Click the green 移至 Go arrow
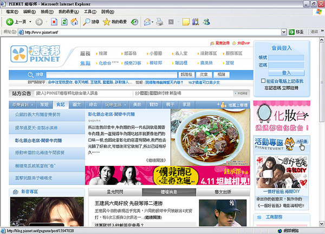Image resolution: width=325 pixels, height=234 pixels. (x=291, y=32)
